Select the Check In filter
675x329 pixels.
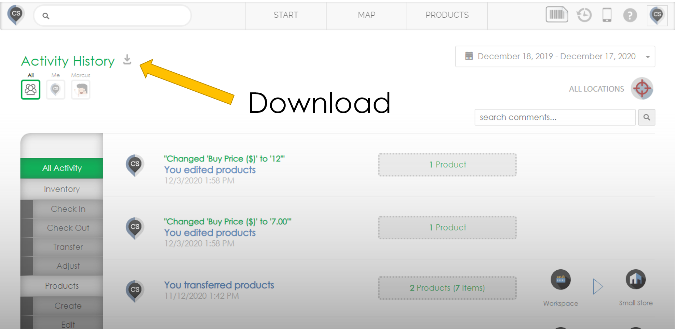(x=68, y=209)
